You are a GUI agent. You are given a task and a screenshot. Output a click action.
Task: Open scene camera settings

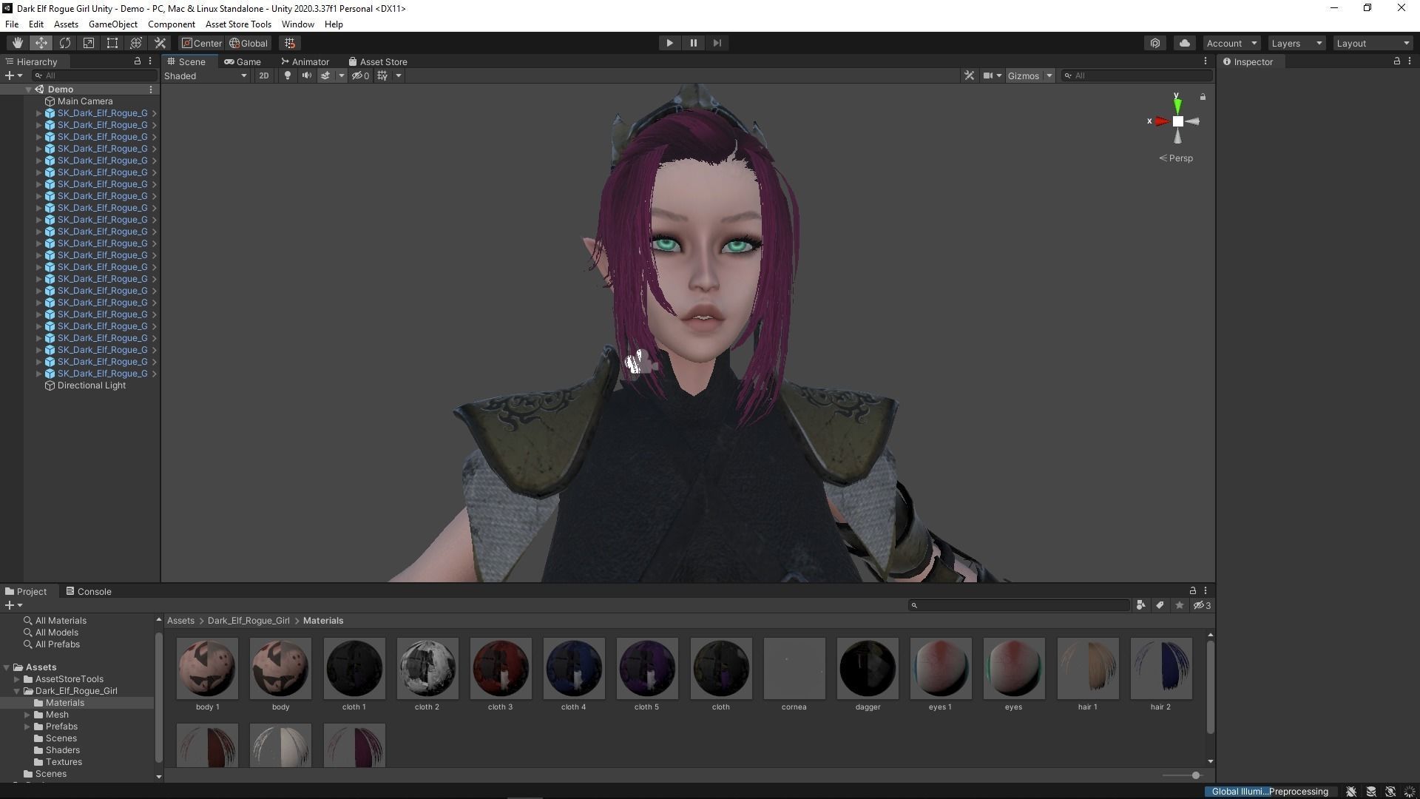click(x=992, y=75)
